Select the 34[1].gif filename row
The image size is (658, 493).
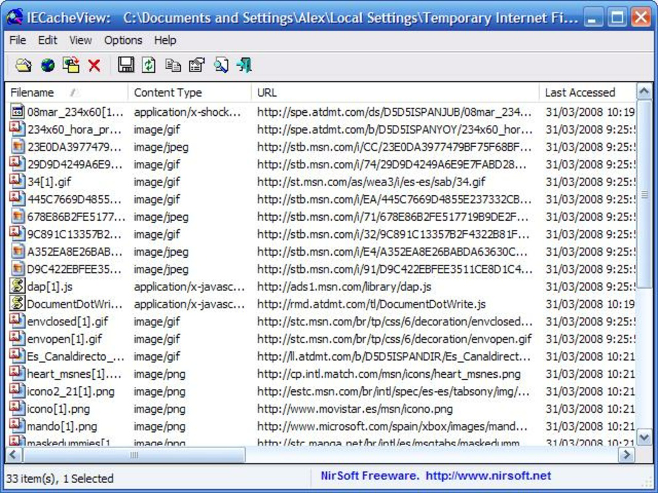click(49, 182)
